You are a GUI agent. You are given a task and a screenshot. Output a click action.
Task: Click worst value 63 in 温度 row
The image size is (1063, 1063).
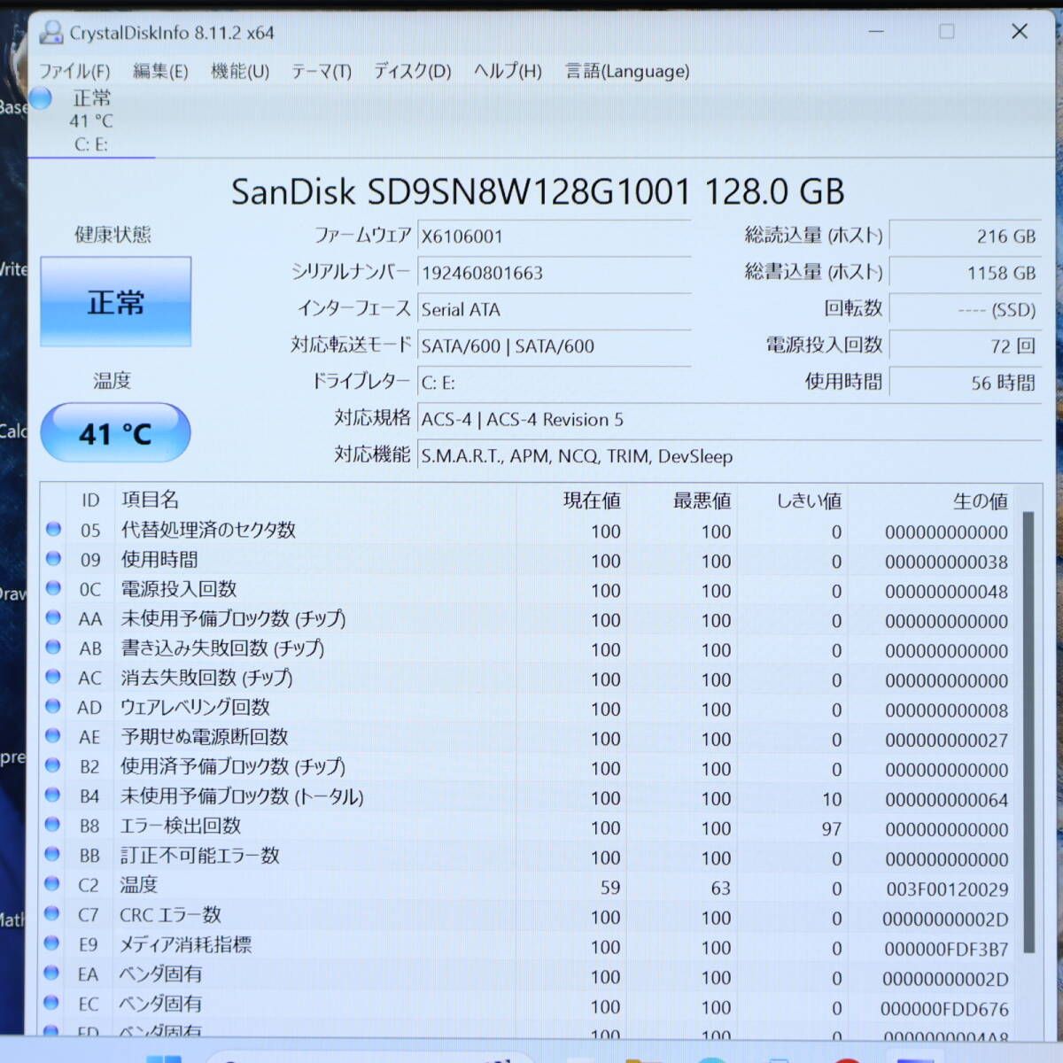coord(720,888)
